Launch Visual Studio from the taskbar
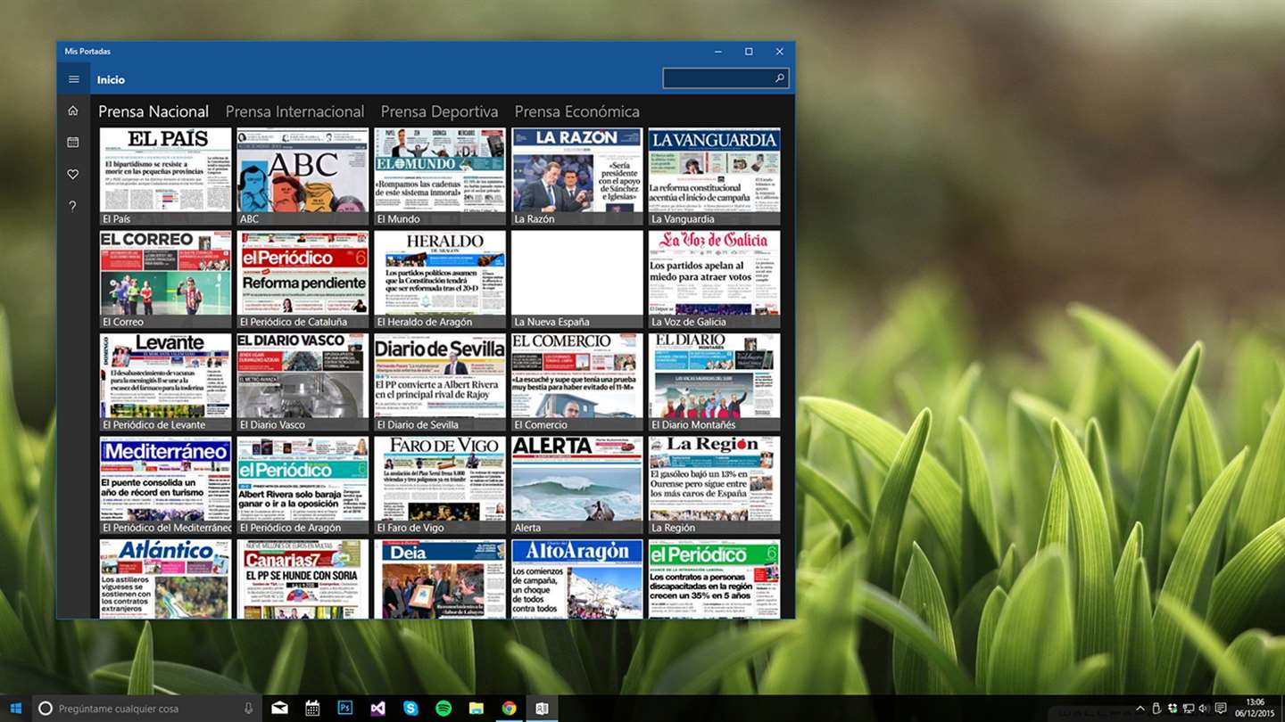1285x722 pixels. click(x=377, y=709)
